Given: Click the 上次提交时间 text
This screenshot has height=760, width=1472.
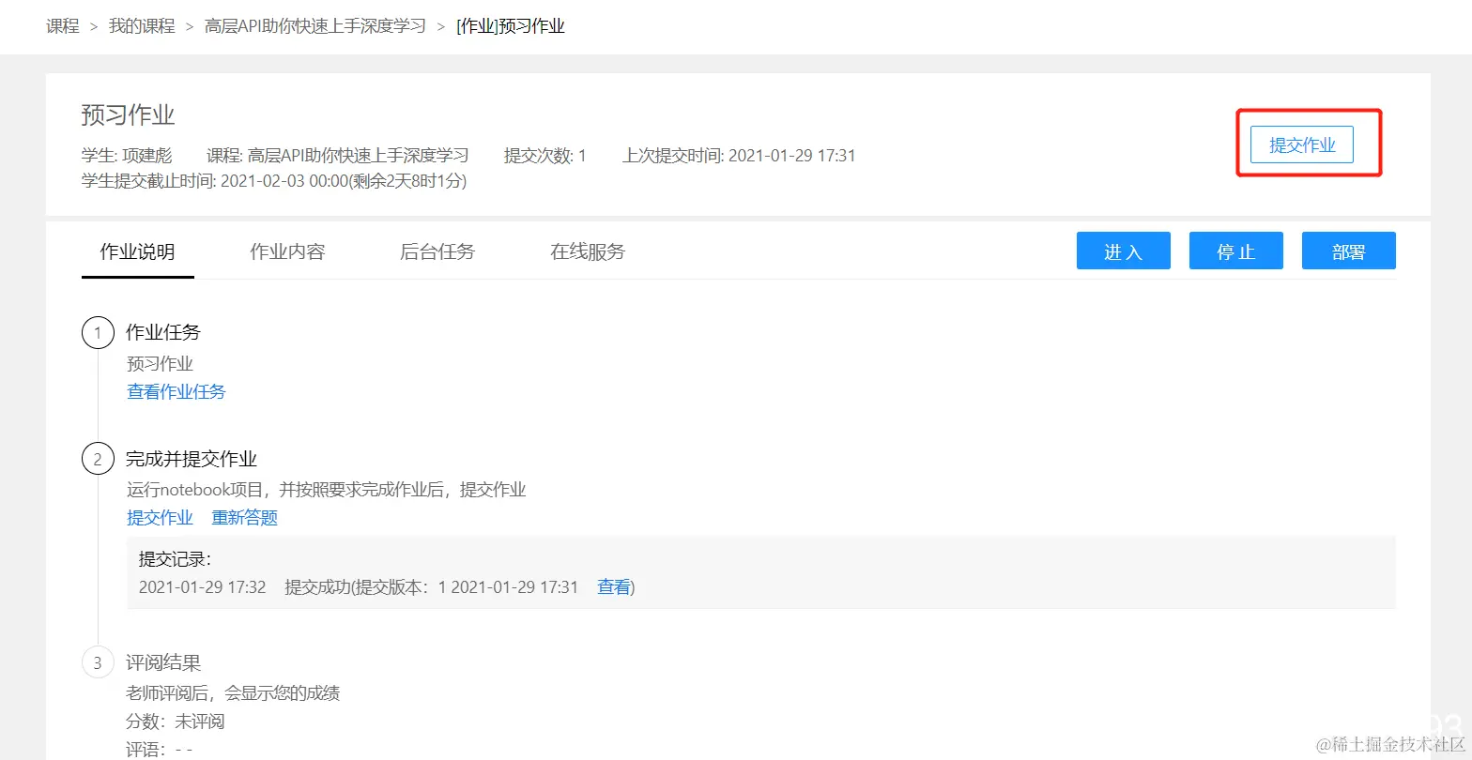Looking at the screenshot, I should [x=739, y=156].
